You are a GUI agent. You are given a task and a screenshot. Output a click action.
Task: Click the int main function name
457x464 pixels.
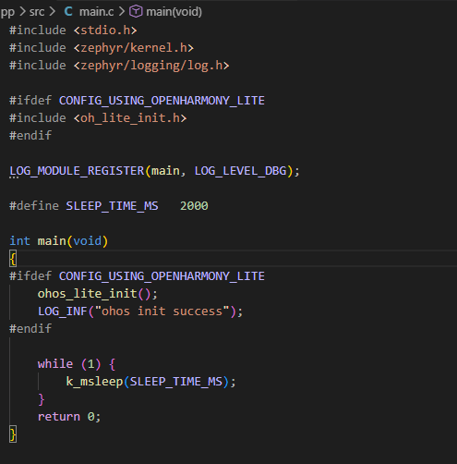click(52, 241)
